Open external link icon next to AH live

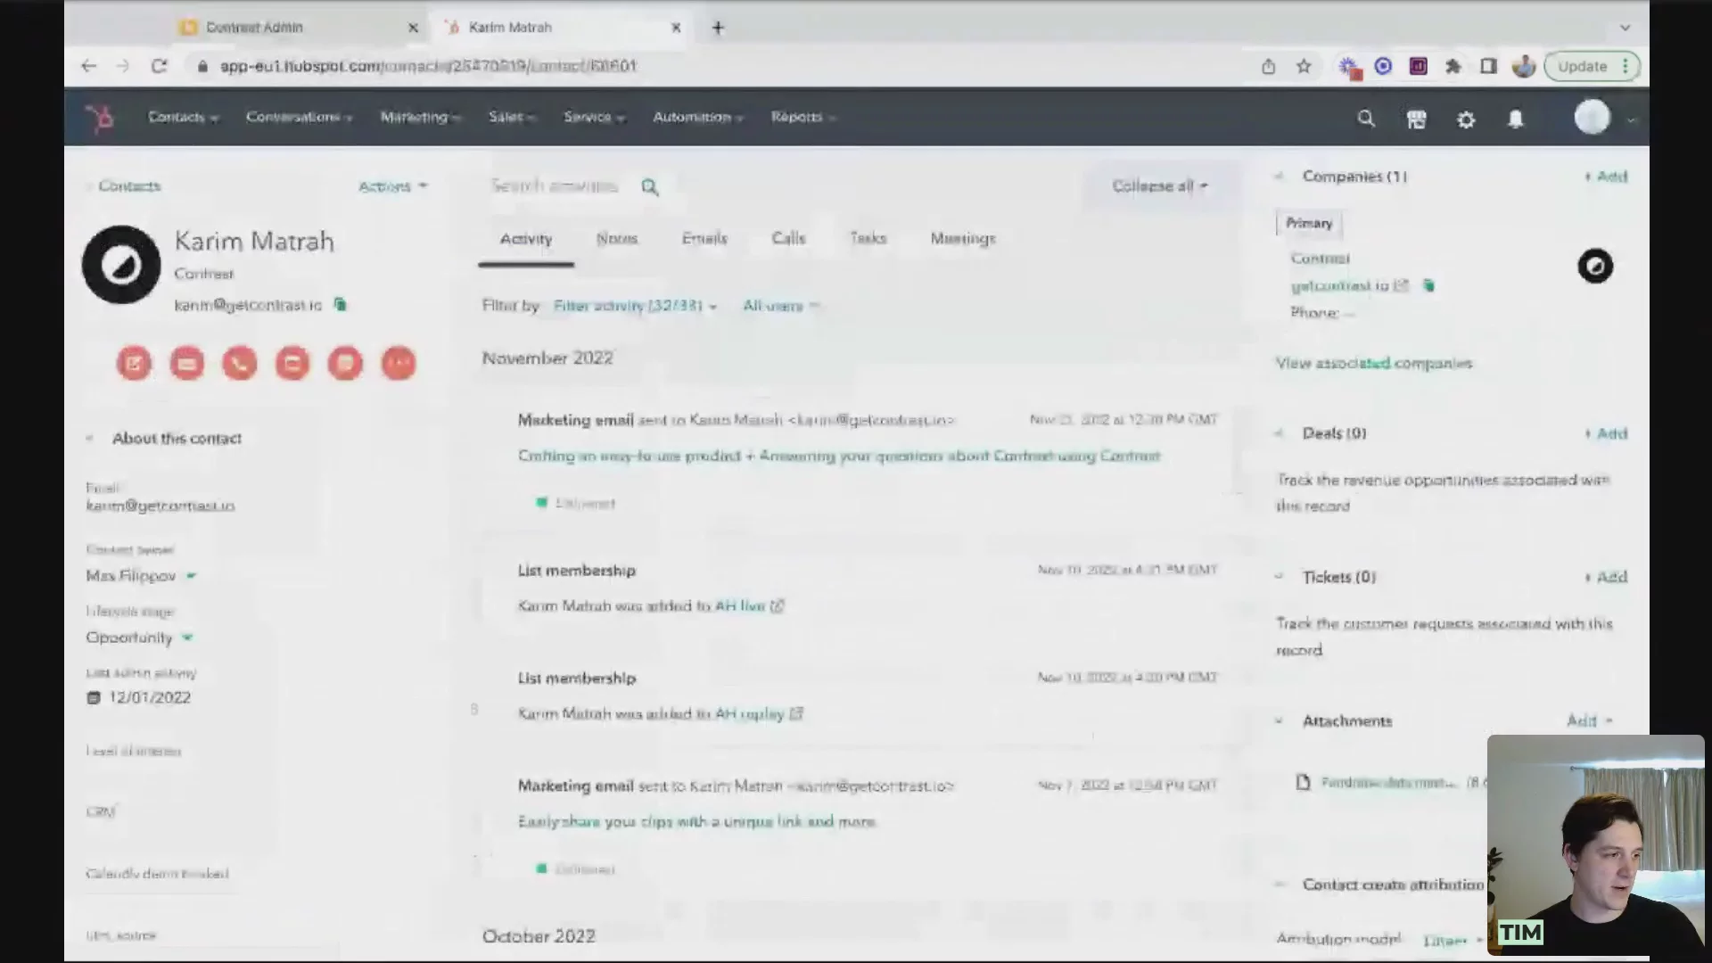click(x=777, y=606)
